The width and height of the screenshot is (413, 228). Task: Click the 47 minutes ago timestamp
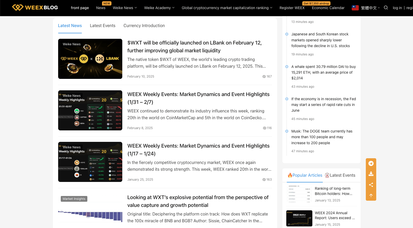click(x=303, y=151)
